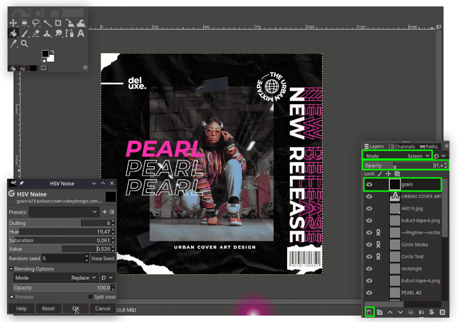Viewport: 457px width, 322px height.
Task: Hide the URBAN COVER ART layer
Action: pyautogui.click(x=369, y=196)
